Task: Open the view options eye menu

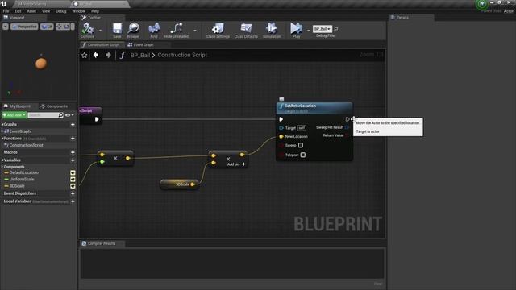Action: coord(69,115)
